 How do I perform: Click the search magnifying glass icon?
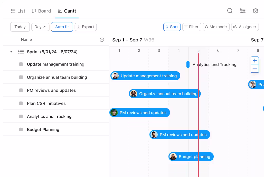(230, 11)
